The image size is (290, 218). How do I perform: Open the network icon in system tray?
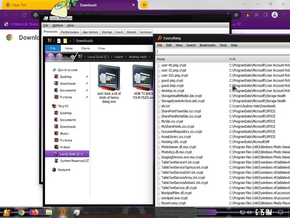coord(242,212)
